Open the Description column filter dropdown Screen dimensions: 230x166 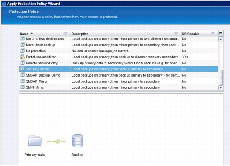click(176, 34)
